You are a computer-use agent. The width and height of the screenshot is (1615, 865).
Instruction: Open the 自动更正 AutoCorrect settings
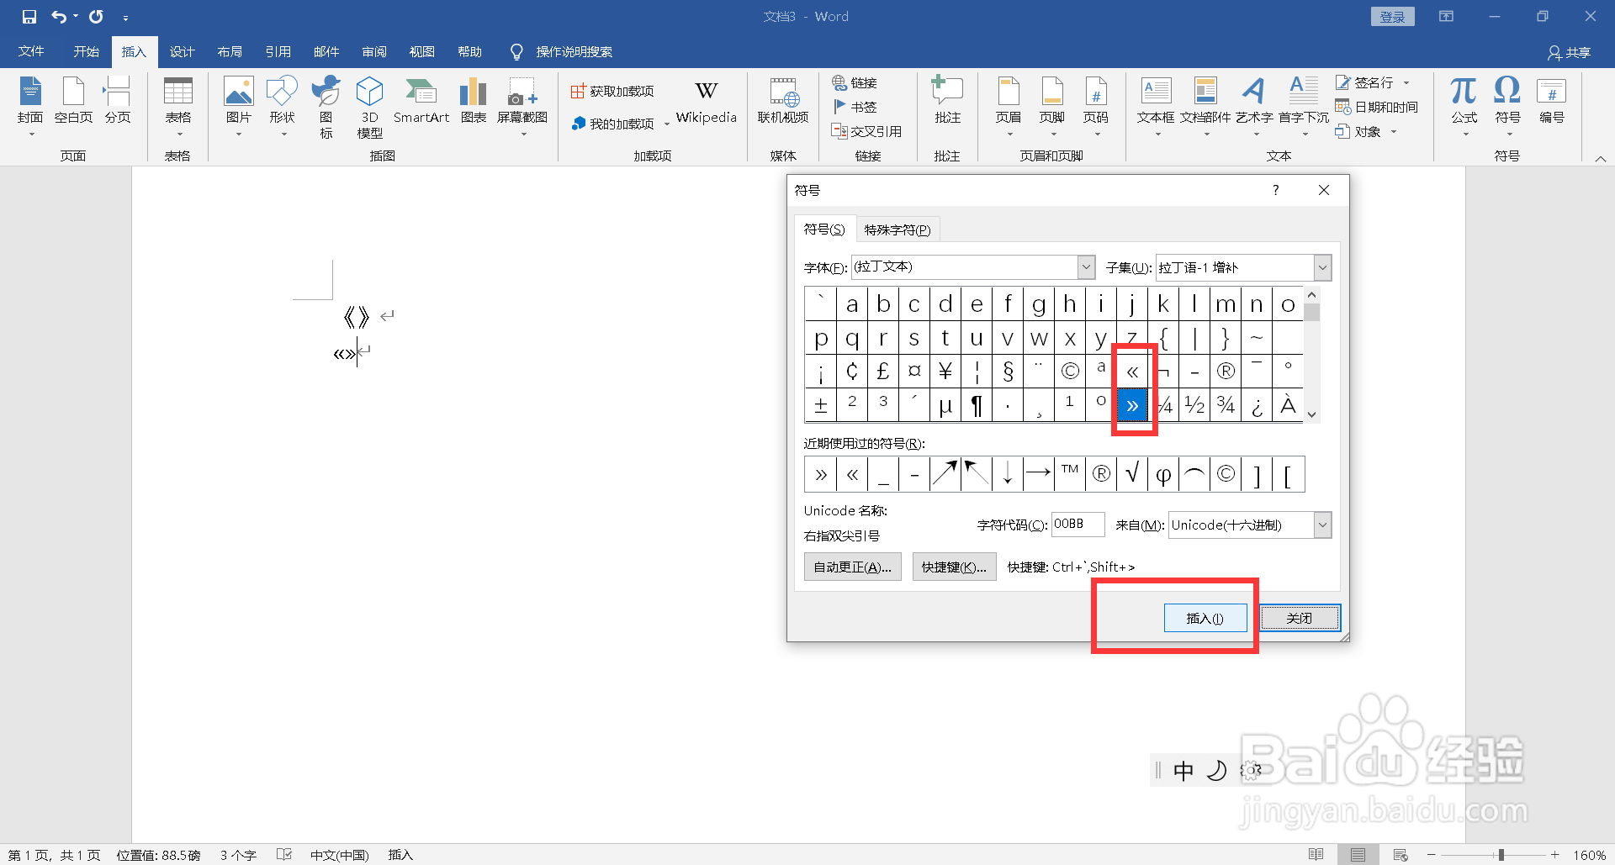pos(852,566)
